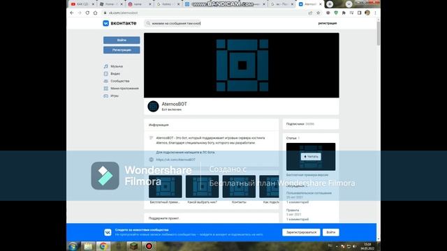Click the blue Войти sidebar button
447x251 pixels.
click(x=122, y=40)
